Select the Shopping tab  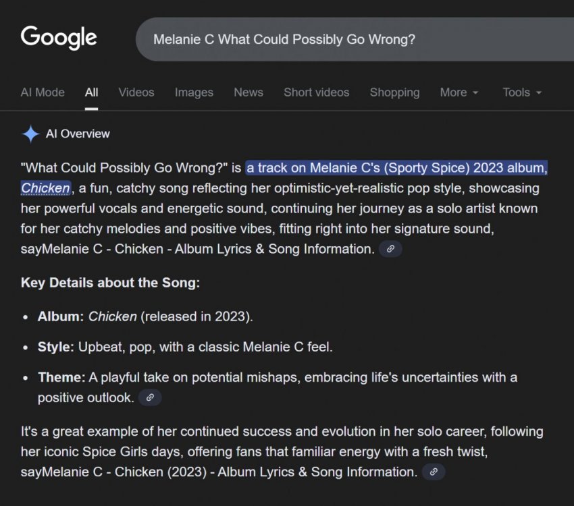click(x=394, y=92)
